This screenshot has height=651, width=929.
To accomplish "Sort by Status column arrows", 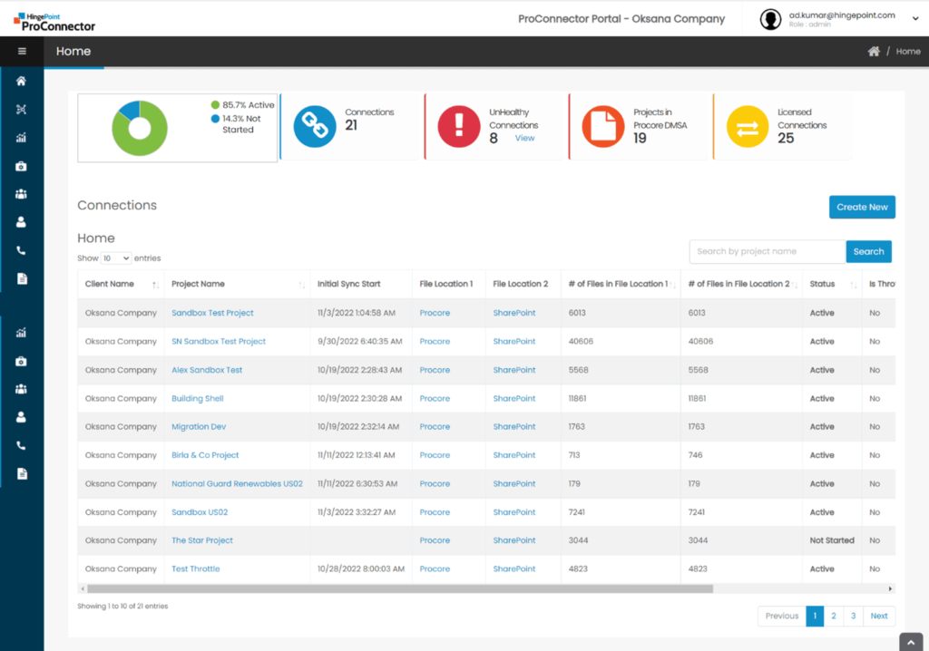I will pyautogui.click(x=854, y=285).
